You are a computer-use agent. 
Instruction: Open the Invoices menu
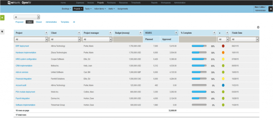(91, 3)
